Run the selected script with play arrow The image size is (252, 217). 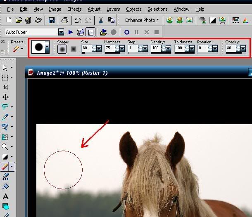coord(71,32)
